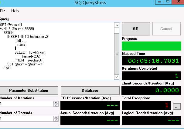Click in the Number of Iterations field
This screenshot has height=129, width=184.
tap(27, 104)
